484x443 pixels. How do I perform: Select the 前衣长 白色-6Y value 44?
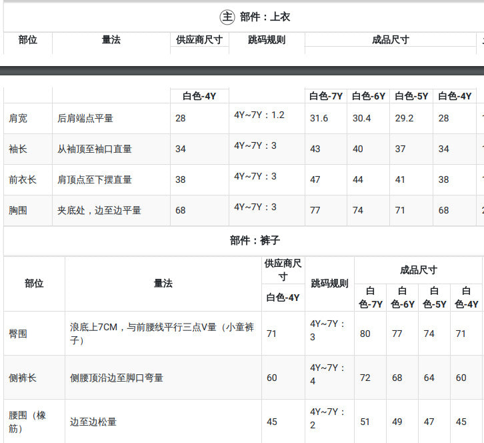pos(358,179)
